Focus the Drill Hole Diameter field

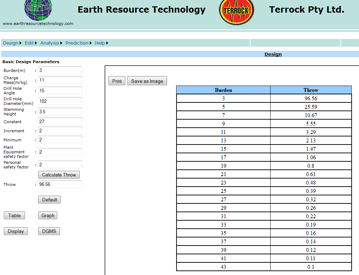60,101
